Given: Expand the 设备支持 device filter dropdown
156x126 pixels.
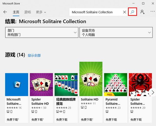Looking at the screenshot, I should tap(116, 32).
